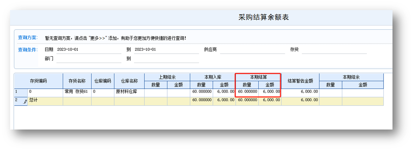413x150 pixels.
Task: Click the 日期 start date input field
Action: point(89,50)
